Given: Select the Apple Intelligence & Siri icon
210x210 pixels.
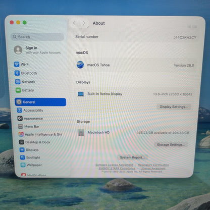Looking at the screenshot, I should [x=21, y=134].
